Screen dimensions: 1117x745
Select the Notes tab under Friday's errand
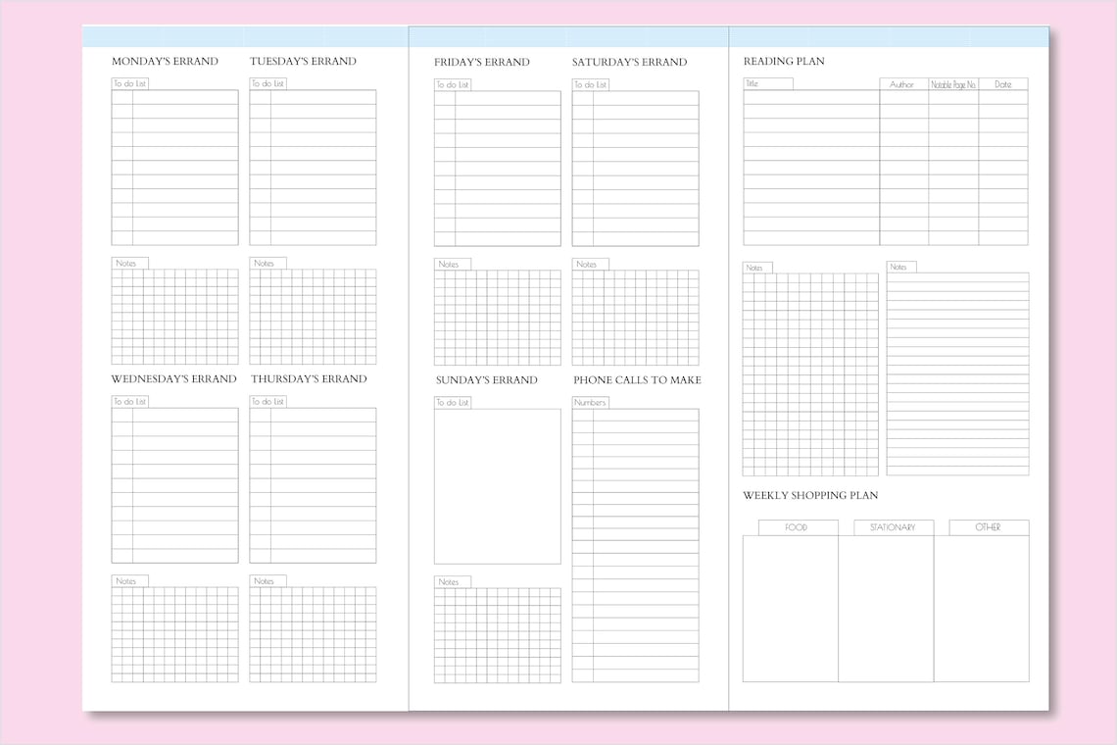pyautogui.click(x=452, y=263)
